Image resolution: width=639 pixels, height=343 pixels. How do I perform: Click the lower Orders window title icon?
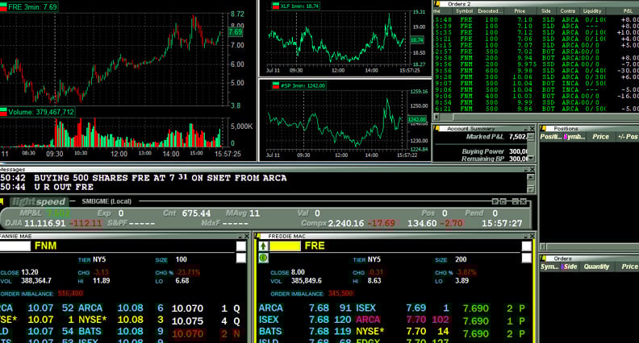[543, 258]
